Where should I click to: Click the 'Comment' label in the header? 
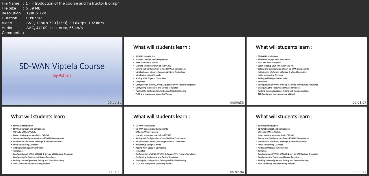(x=11, y=33)
